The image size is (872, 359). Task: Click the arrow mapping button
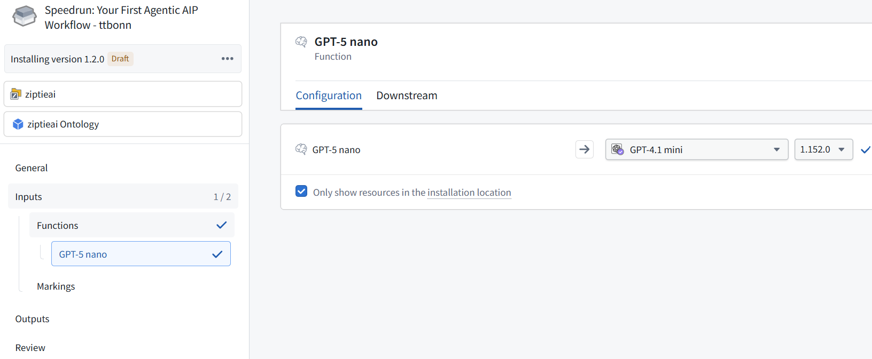(x=585, y=149)
